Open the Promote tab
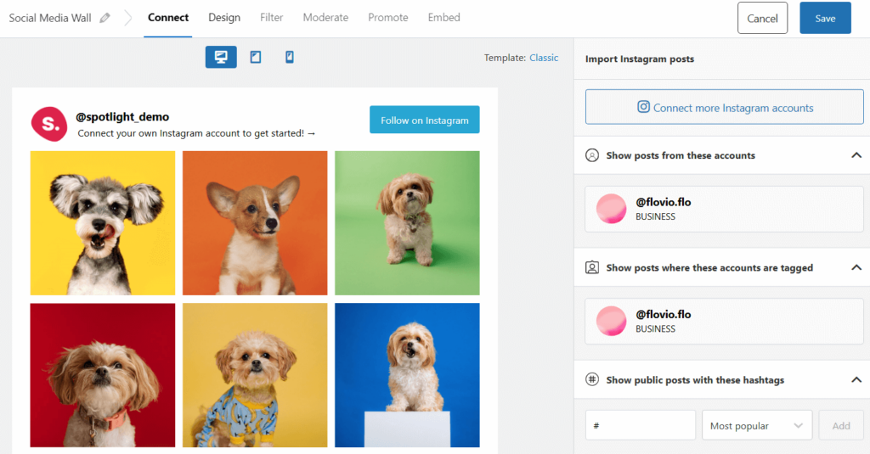The height and width of the screenshot is (454, 870). [x=387, y=18]
